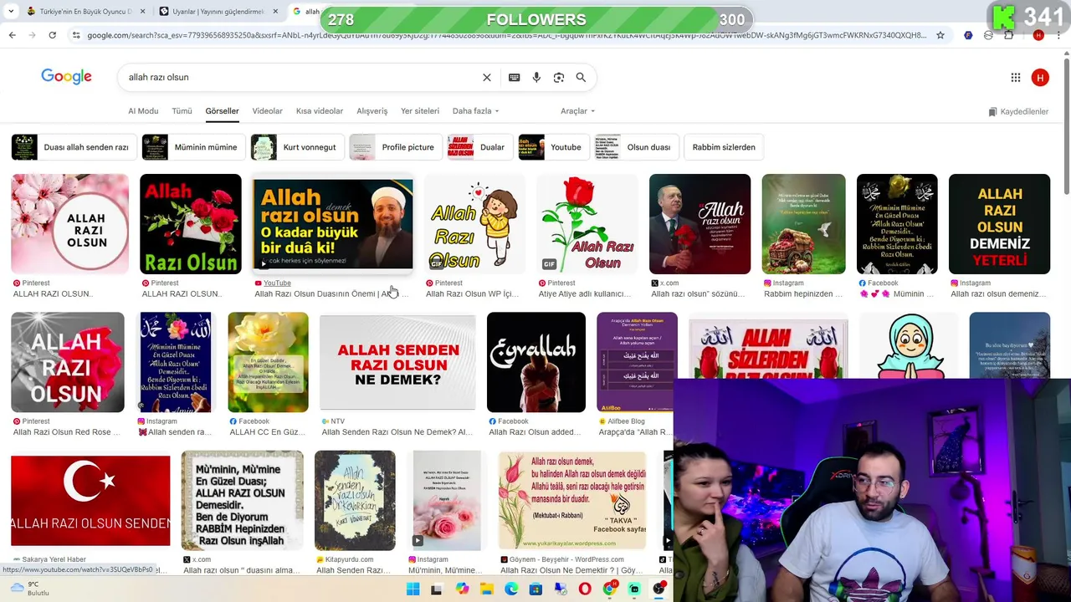Image resolution: width=1071 pixels, height=602 pixels.
Task: Filter by Youtube chip
Action: (553, 147)
